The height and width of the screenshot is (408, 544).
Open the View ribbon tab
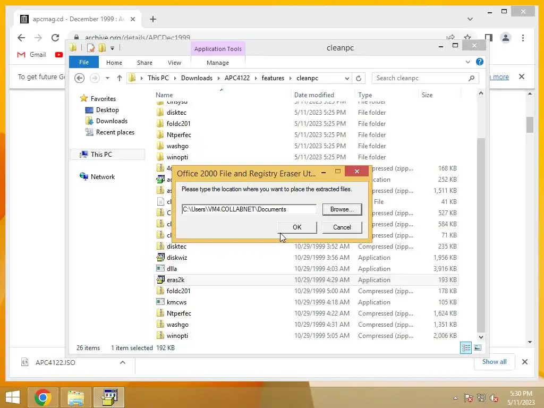point(174,63)
